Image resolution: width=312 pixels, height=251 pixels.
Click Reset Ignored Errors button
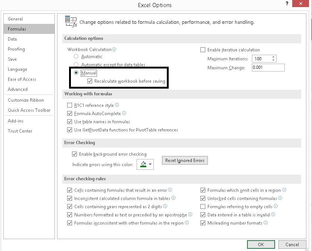point(185,160)
